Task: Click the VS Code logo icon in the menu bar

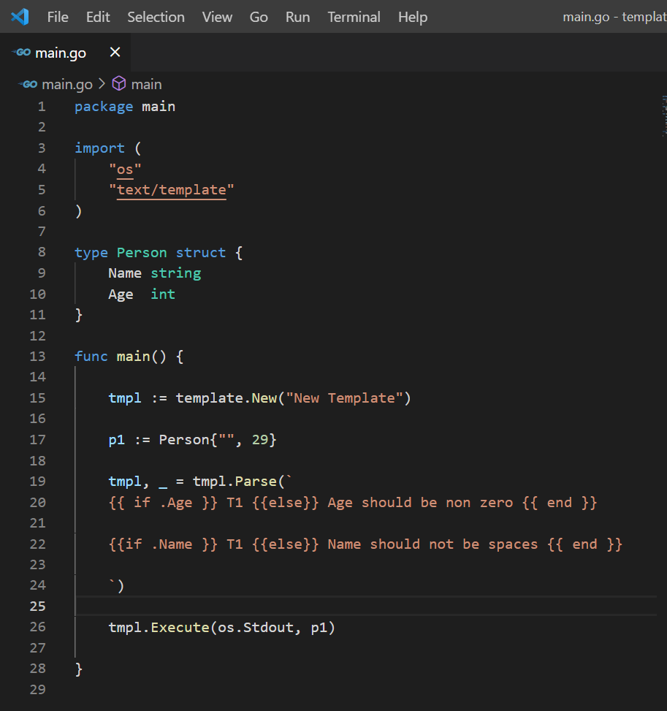Action: point(20,16)
